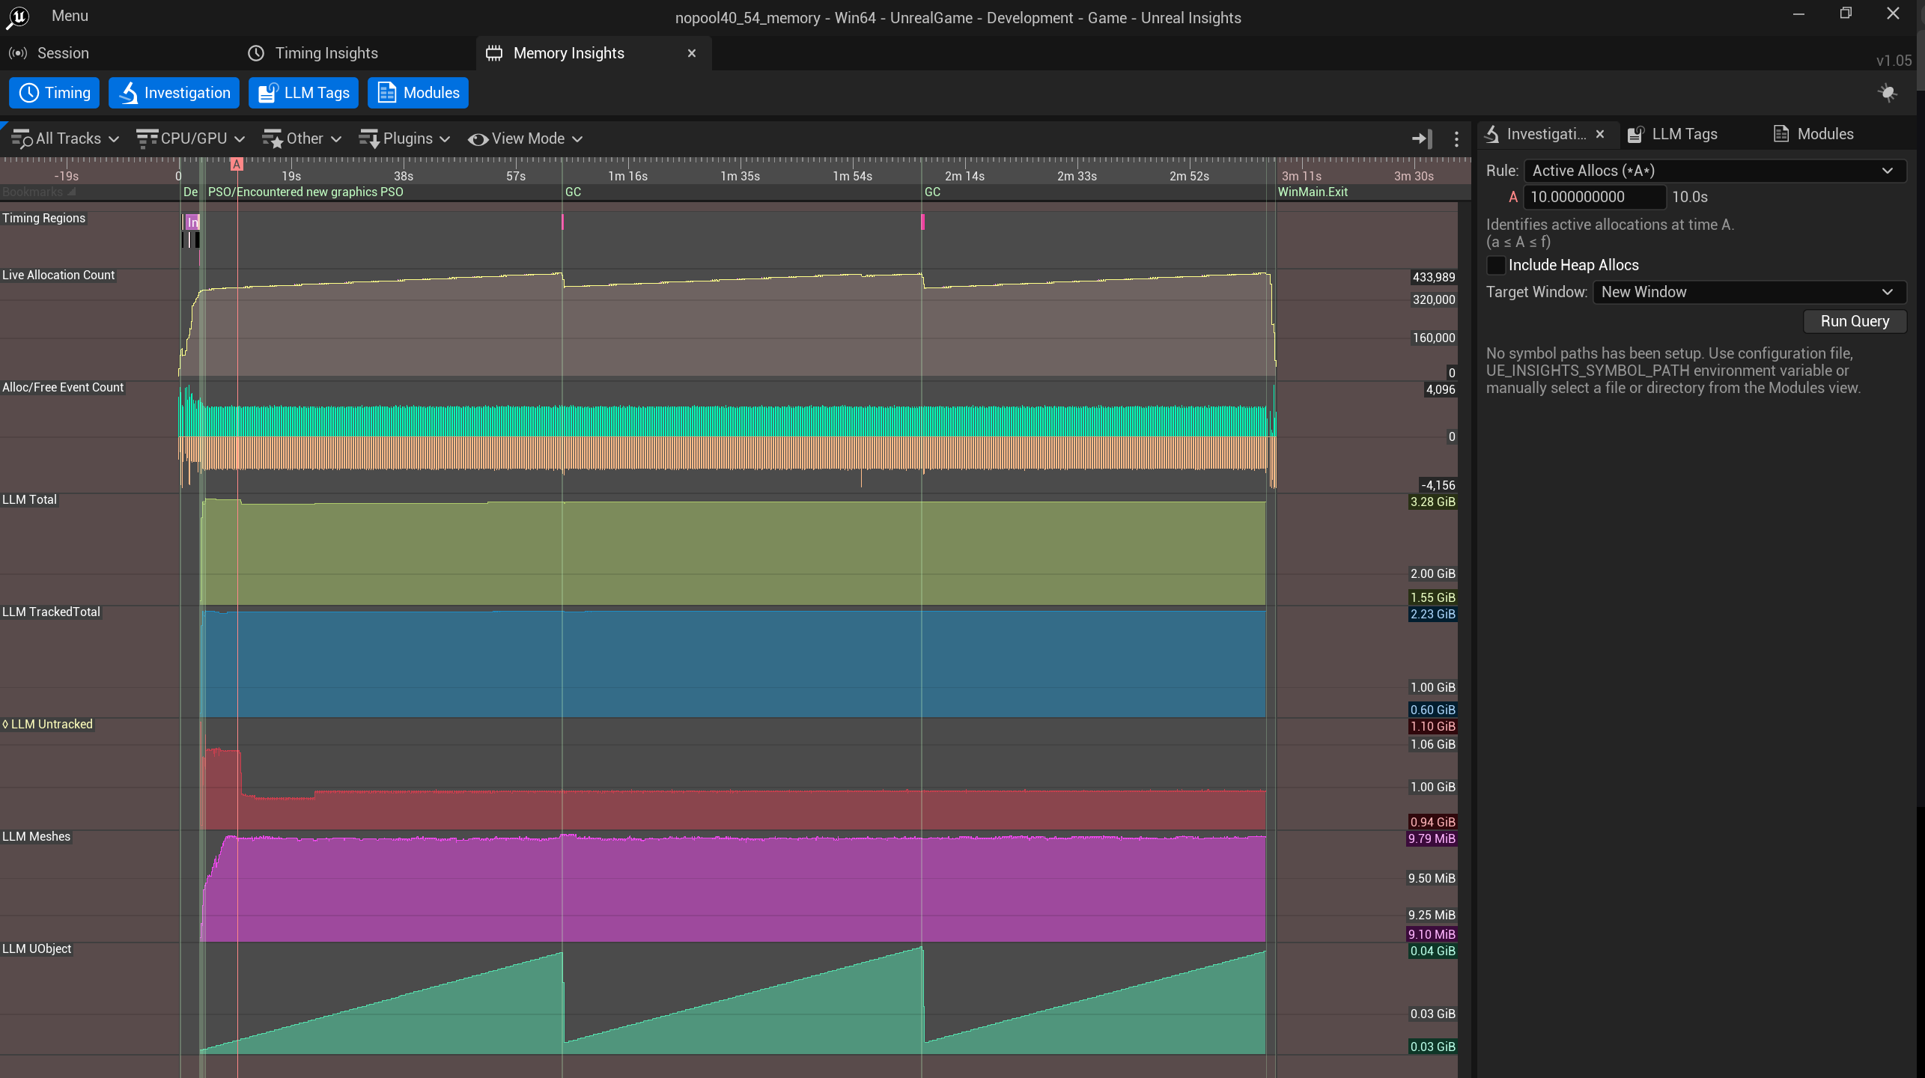1925x1078 pixels.
Task: Click the document icon on Modules button
Action: point(386,93)
